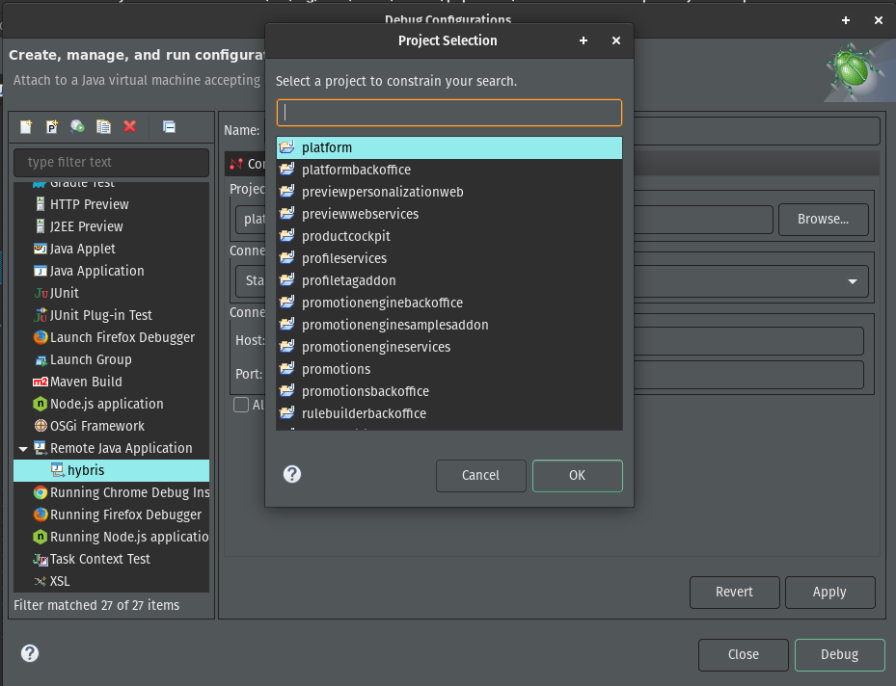
Task: Duplicate the selected launch configuration
Action: coord(103,126)
